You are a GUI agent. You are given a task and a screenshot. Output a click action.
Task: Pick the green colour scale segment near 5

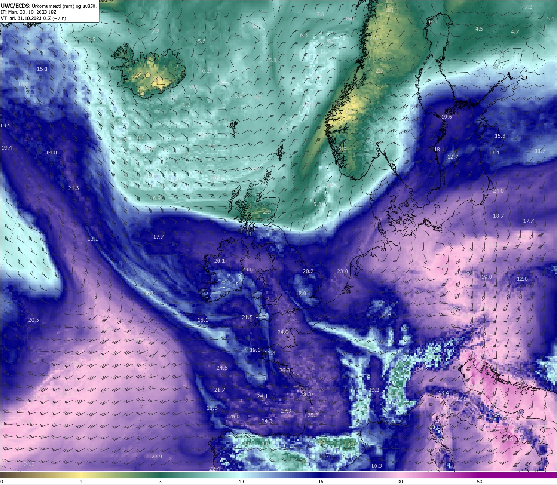point(161,475)
